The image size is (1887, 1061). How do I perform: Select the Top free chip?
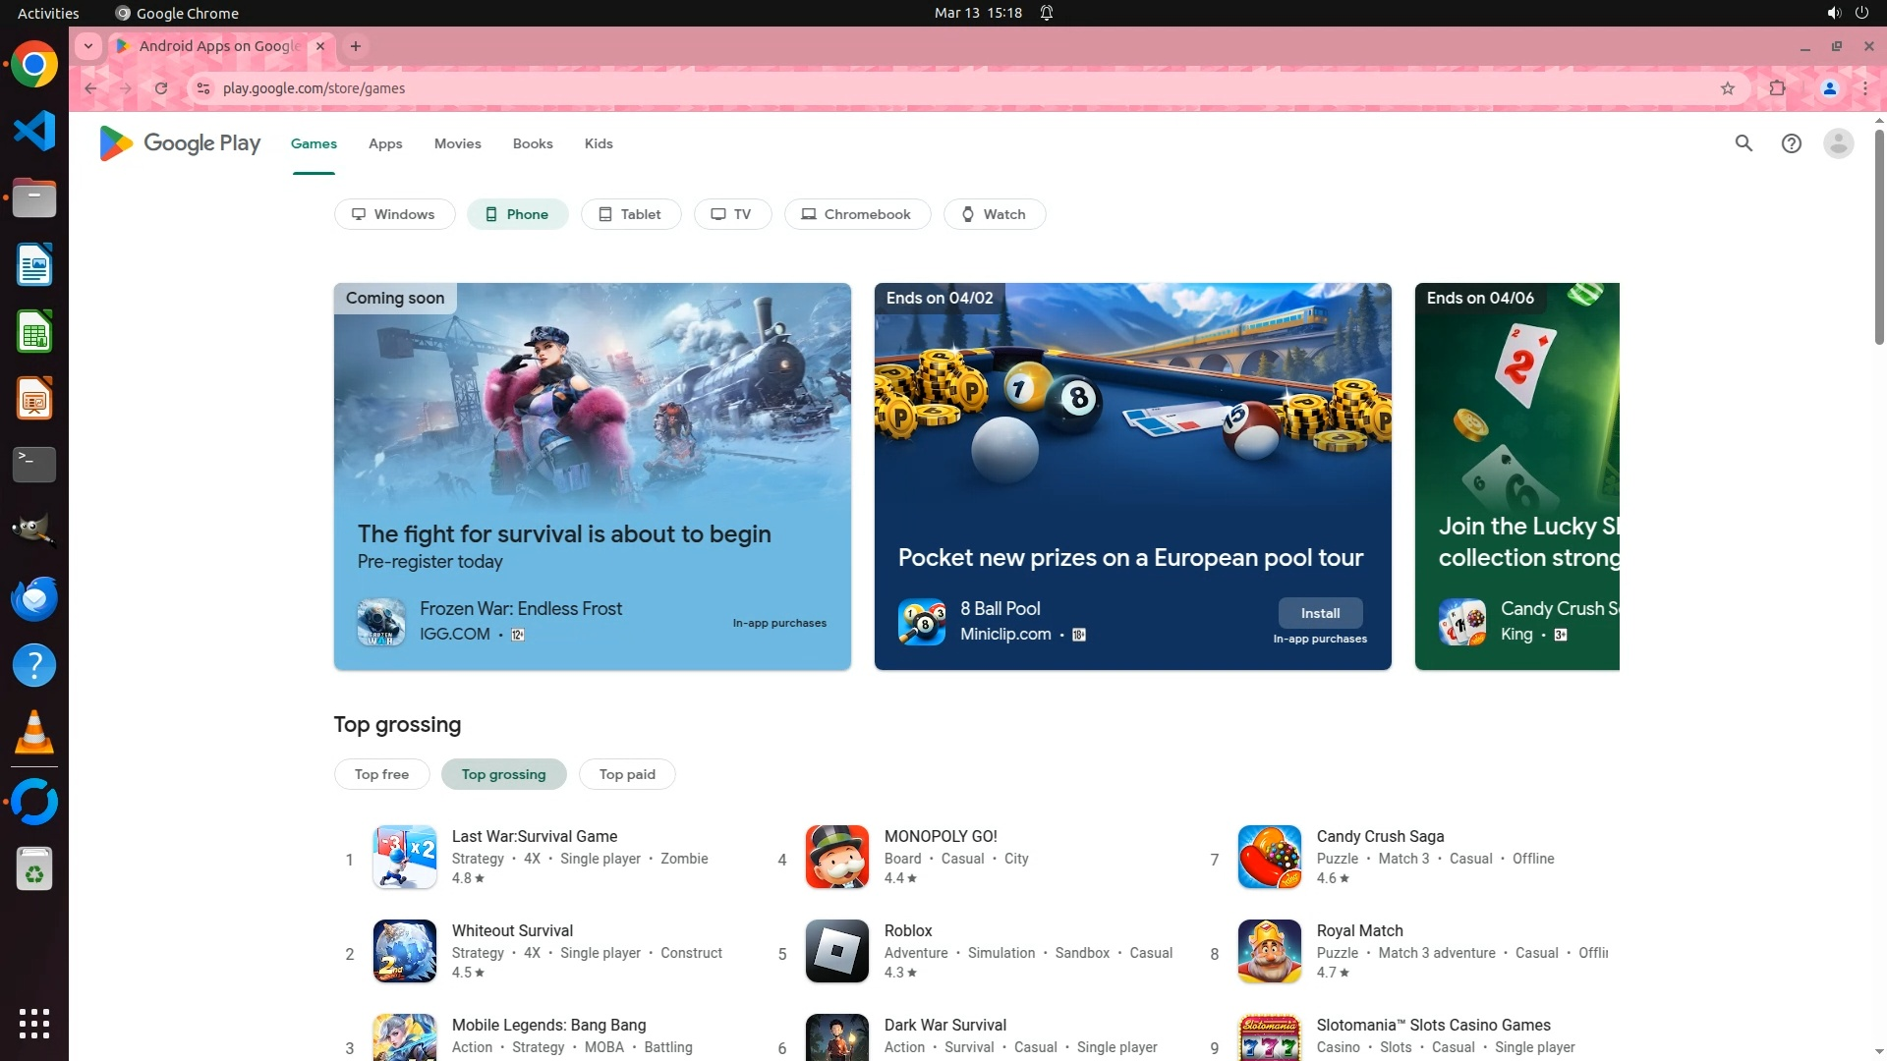[x=381, y=774]
